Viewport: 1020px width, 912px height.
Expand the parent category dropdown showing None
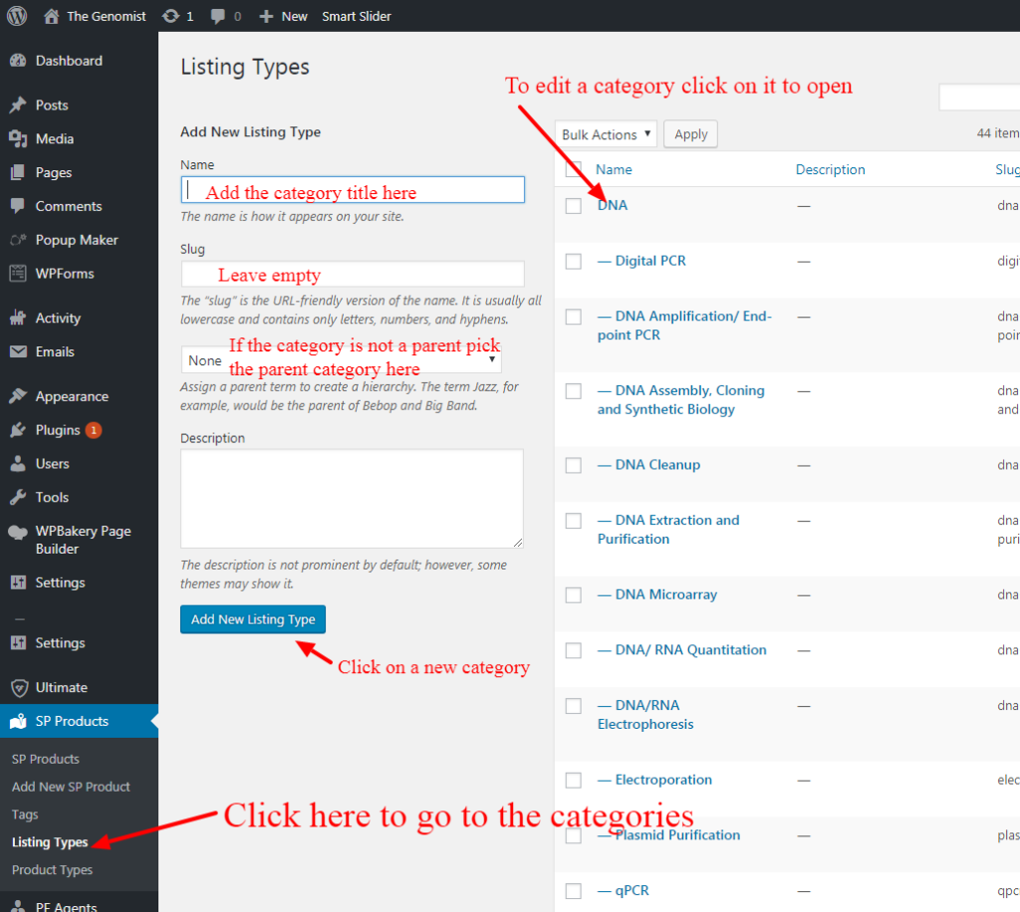click(341, 360)
